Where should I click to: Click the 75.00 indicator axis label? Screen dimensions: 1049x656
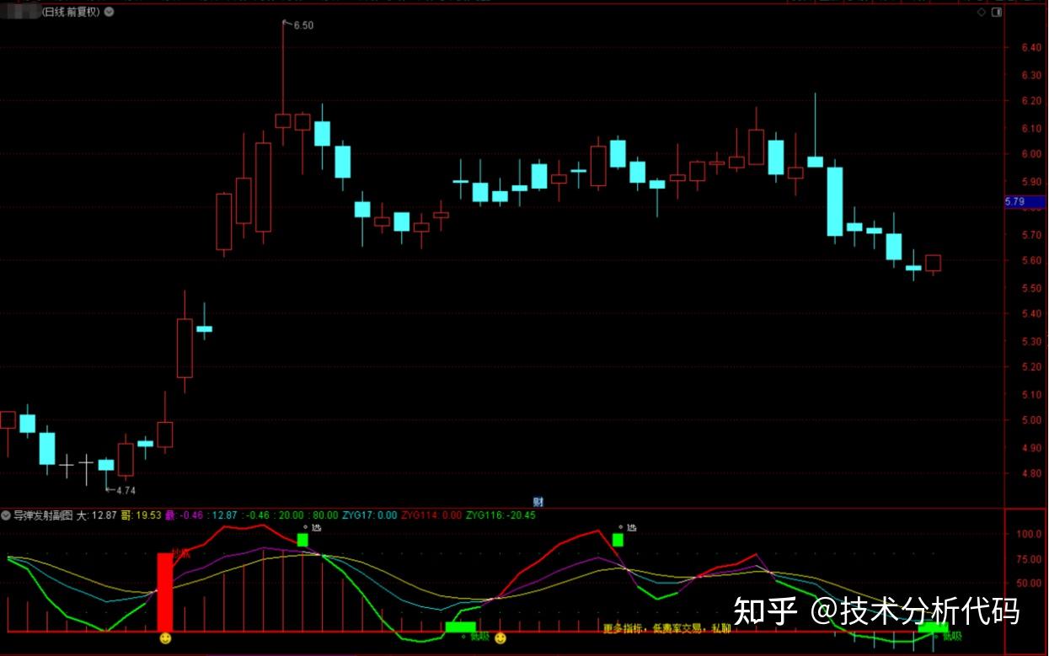(1029, 559)
